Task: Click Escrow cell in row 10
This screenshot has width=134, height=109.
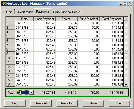Action: 67,58
